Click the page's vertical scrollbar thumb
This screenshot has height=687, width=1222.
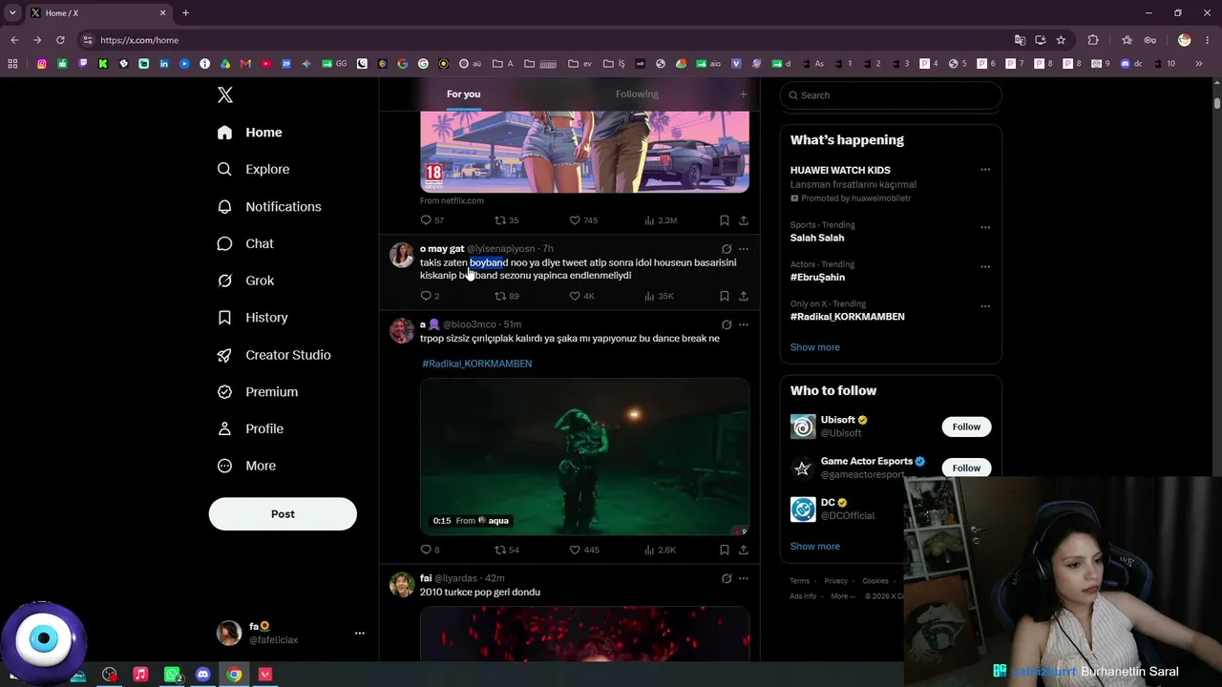pos(1217,102)
